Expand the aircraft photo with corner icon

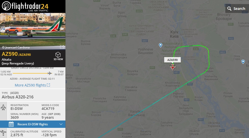point(62,47)
